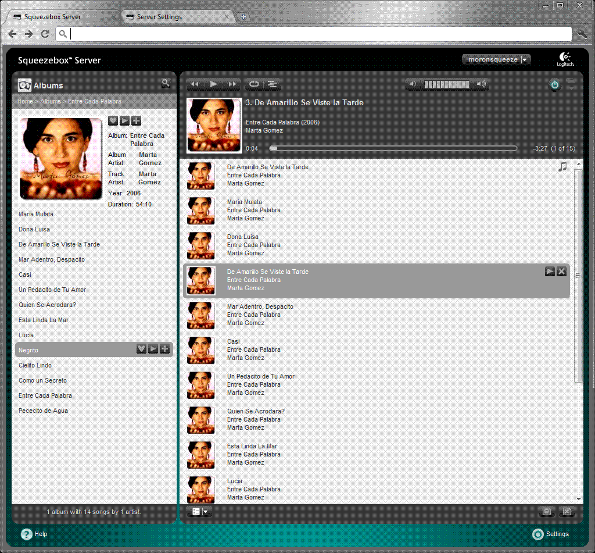Seek using the track progress bar
This screenshot has height=553, width=595.
[x=393, y=148]
